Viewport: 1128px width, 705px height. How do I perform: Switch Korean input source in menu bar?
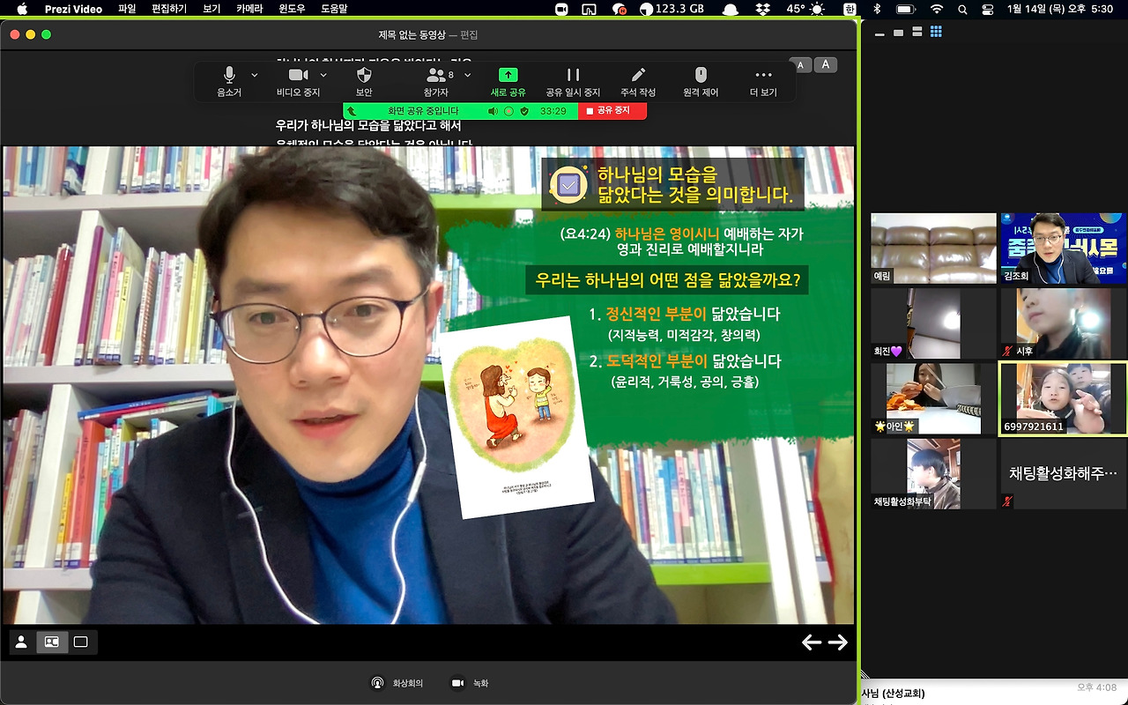click(x=849, y=9)
